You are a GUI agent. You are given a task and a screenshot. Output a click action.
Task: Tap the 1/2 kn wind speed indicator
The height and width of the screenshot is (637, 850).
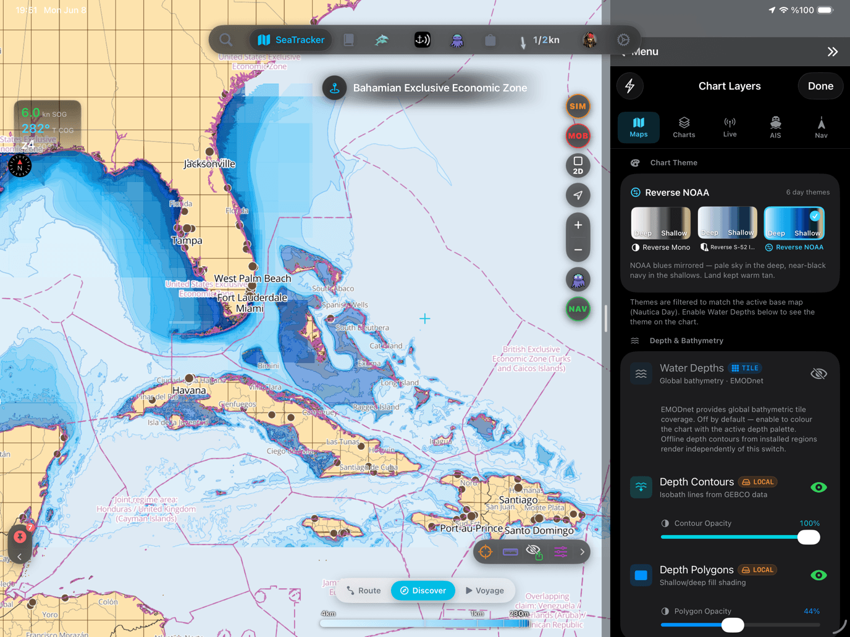click(539, 40)
